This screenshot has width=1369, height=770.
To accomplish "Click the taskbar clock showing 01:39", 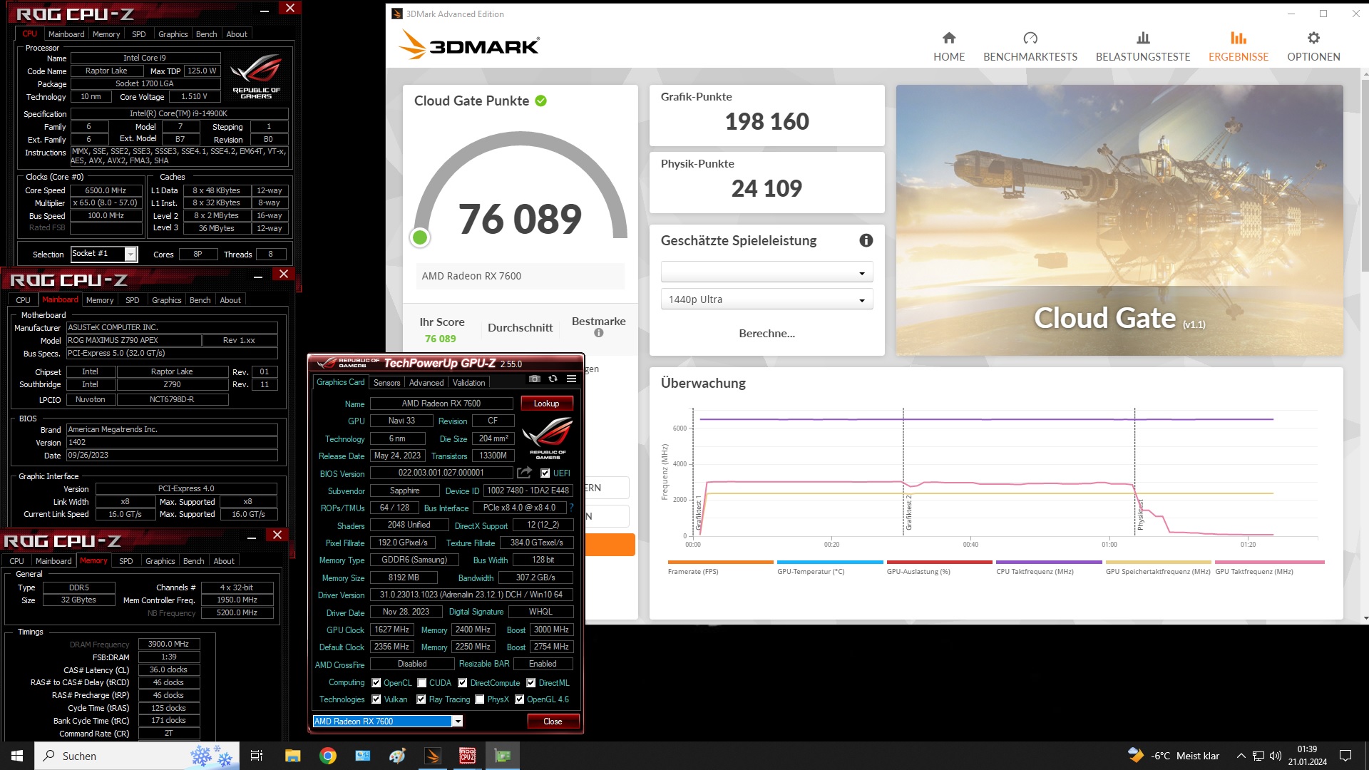I will pyautogui.click(x=1307, y=756).
